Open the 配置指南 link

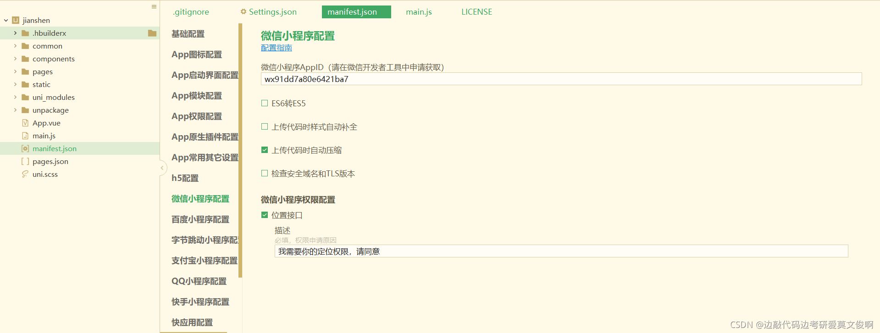tap(277, 48)
